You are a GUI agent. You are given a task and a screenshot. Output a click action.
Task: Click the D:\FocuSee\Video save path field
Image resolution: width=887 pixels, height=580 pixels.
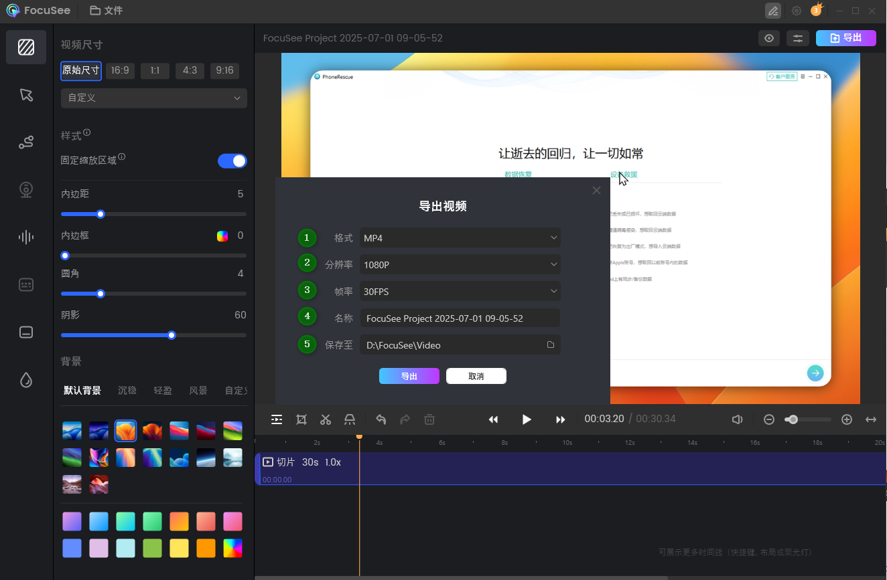pos(460,345)
